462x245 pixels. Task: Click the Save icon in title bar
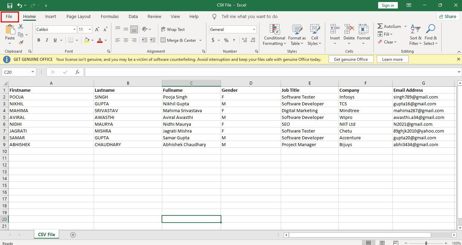pyautogui.click(x=10, y=5)
